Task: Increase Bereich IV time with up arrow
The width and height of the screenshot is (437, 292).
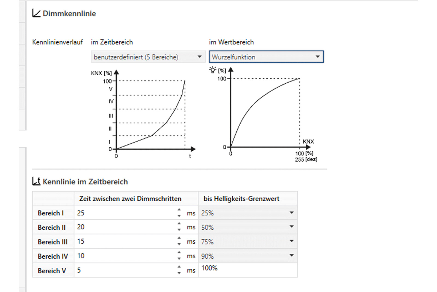Action: (x=179, y=252)
